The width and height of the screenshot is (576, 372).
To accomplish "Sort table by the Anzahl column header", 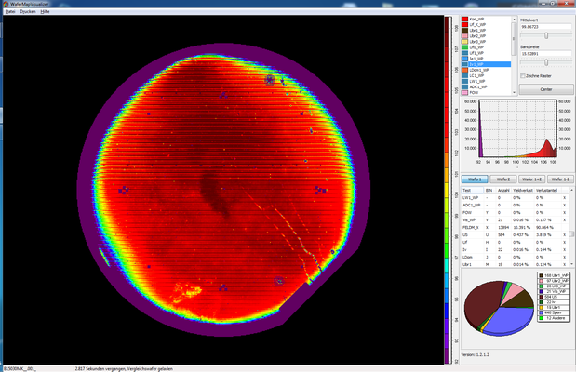I will click(x=504, y=190).
